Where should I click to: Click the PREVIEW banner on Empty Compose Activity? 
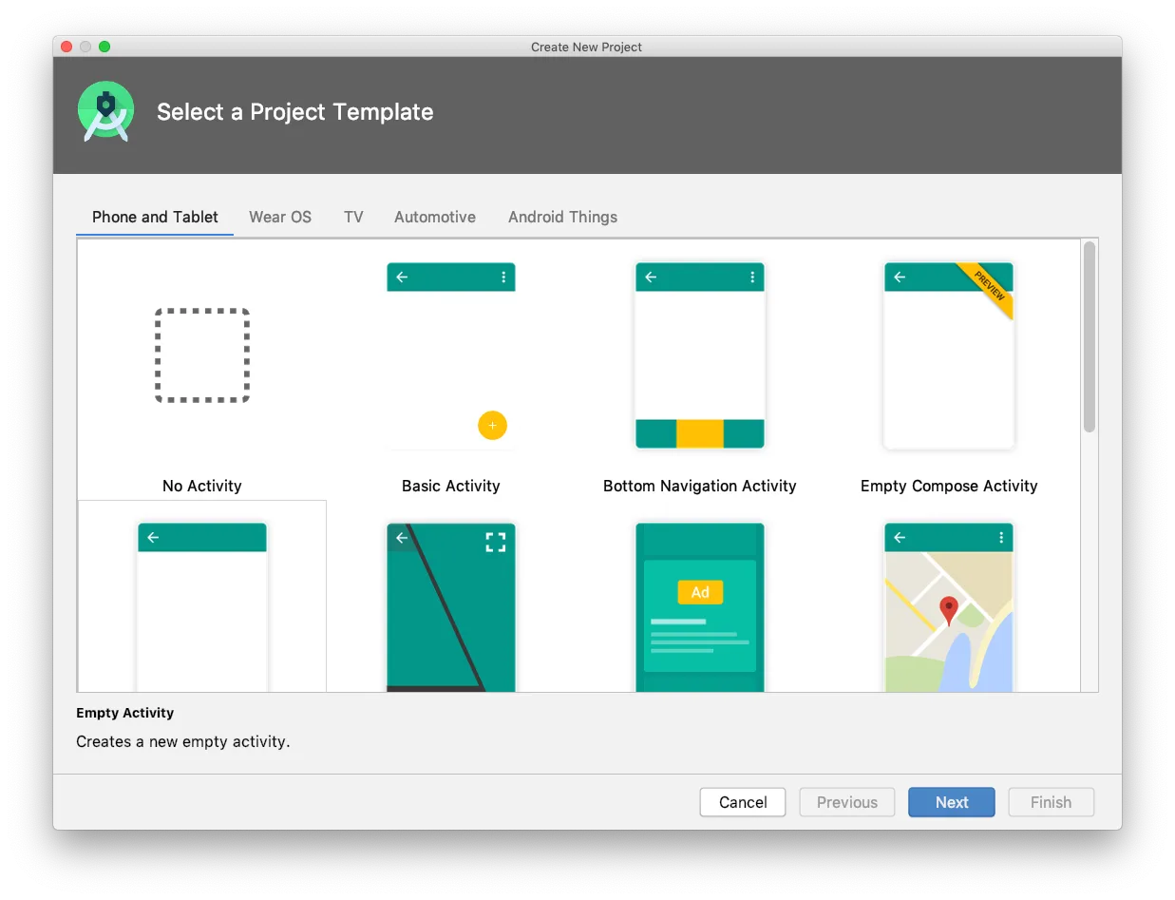click(988, 285)
